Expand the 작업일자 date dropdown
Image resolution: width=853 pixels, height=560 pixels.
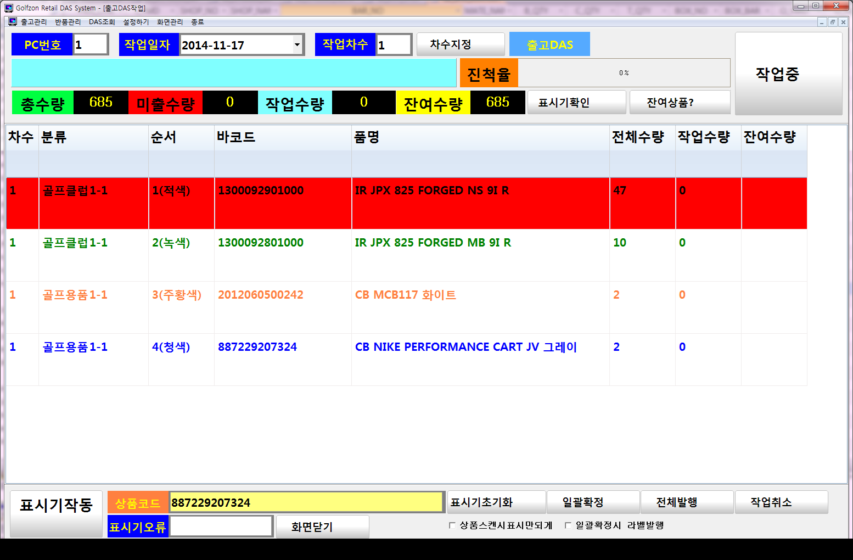tap(297, 45)
